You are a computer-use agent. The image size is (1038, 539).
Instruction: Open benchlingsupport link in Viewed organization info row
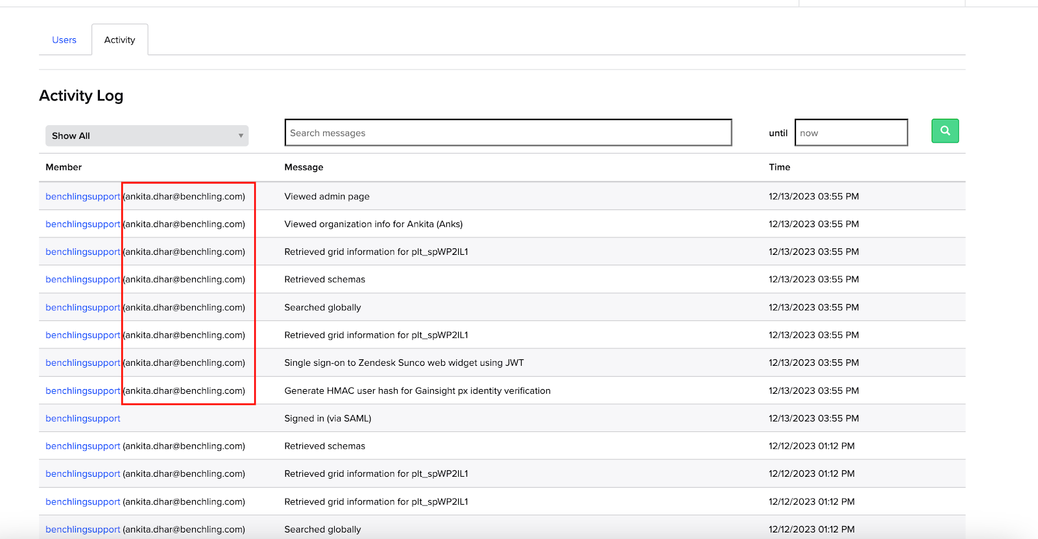tap(83, 224)
